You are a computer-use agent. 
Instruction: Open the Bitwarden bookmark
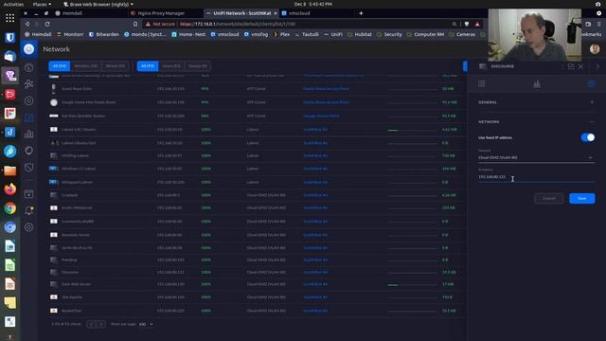[x=104, y=34]
